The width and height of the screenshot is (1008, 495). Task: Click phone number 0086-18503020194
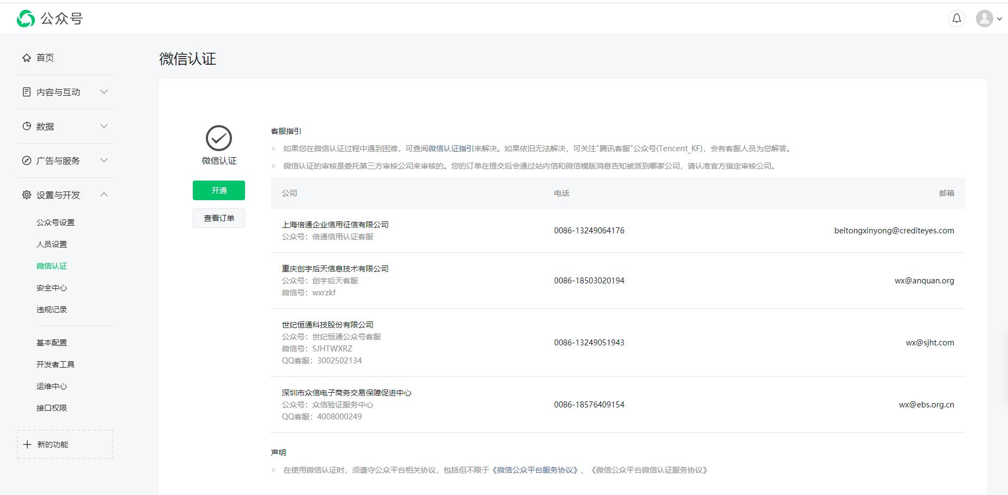[x=589, y=281]
